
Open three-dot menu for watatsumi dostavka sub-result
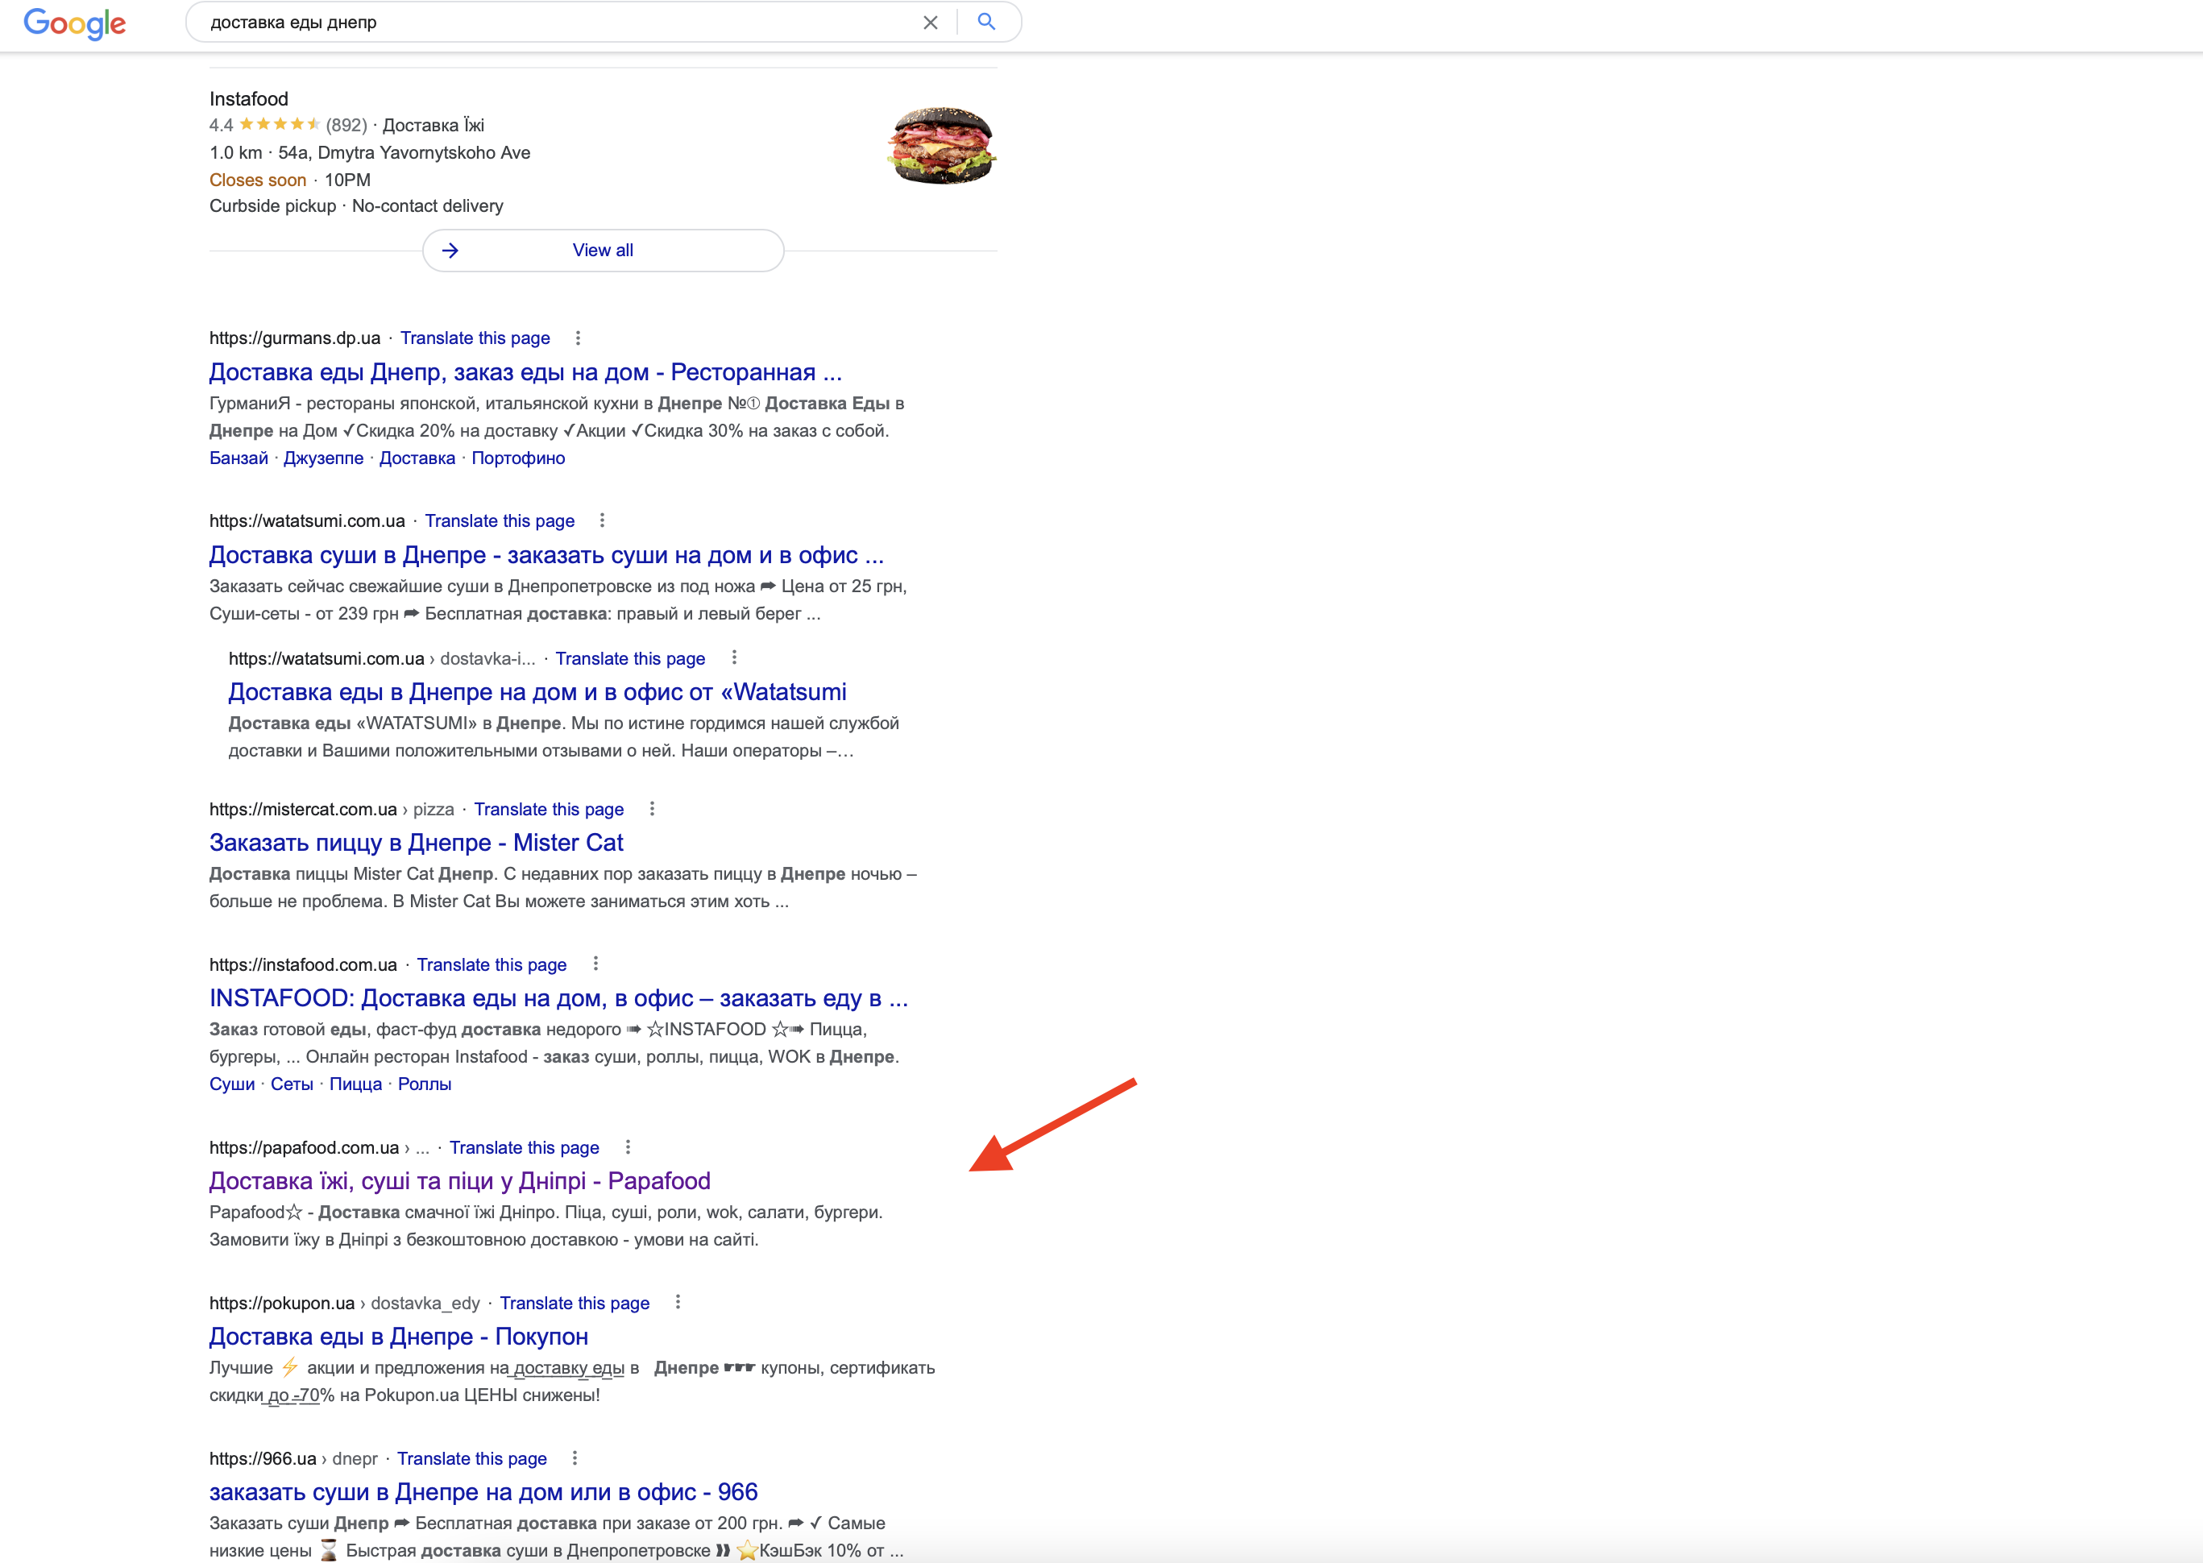click(734, 657)
